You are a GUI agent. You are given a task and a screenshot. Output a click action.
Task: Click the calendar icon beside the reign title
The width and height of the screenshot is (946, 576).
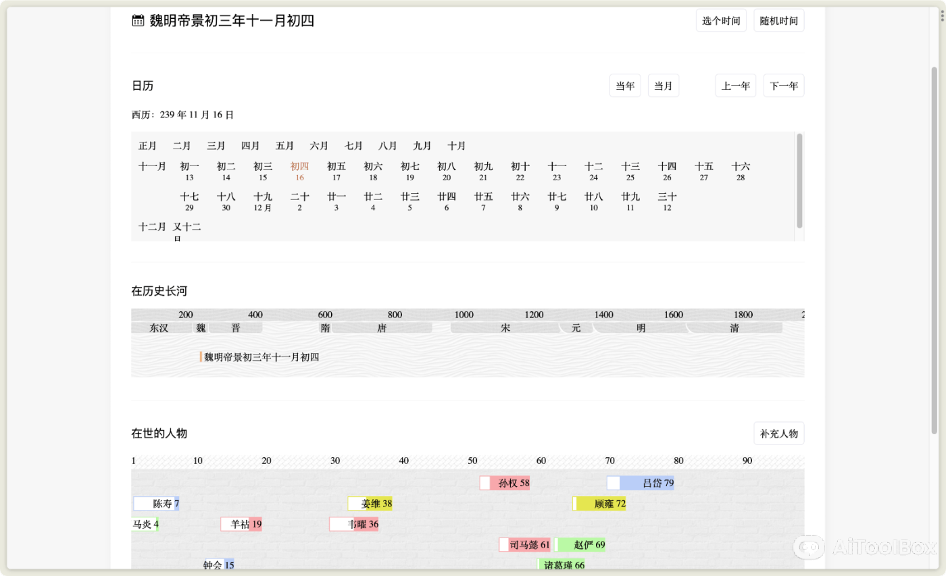(x=137, y=20)
